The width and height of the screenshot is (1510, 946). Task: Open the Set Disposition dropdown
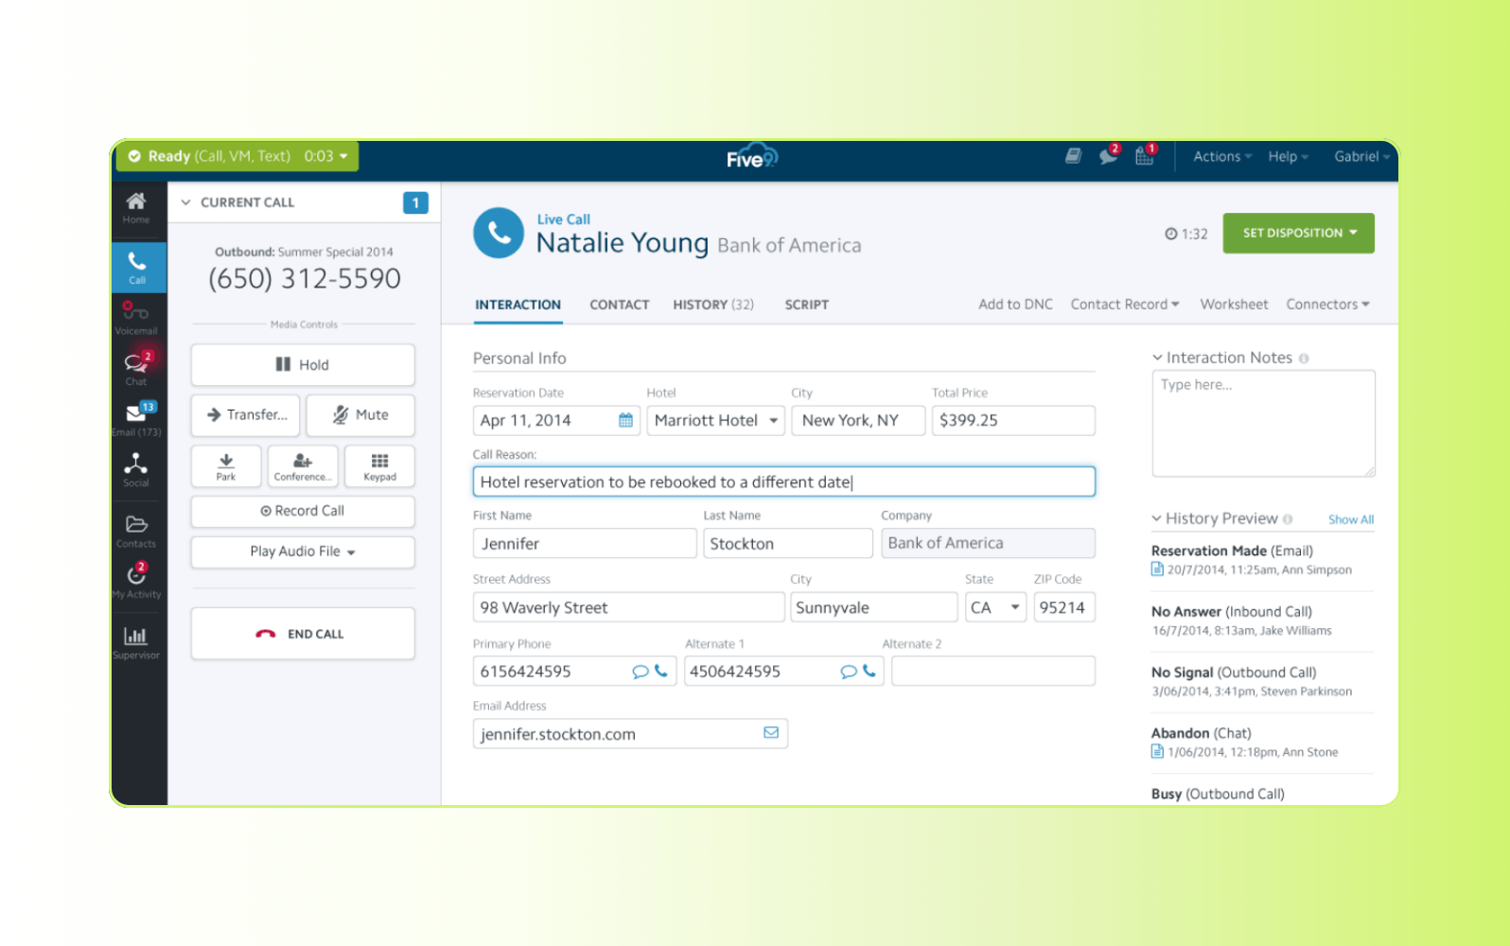pos(1298,233)
